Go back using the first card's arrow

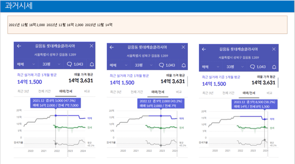tap(19, 46)
